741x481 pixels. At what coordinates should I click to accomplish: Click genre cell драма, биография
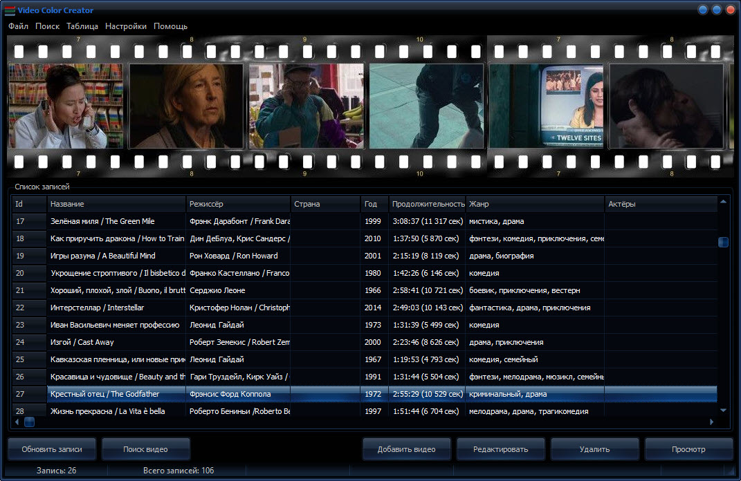pos(535,256)
